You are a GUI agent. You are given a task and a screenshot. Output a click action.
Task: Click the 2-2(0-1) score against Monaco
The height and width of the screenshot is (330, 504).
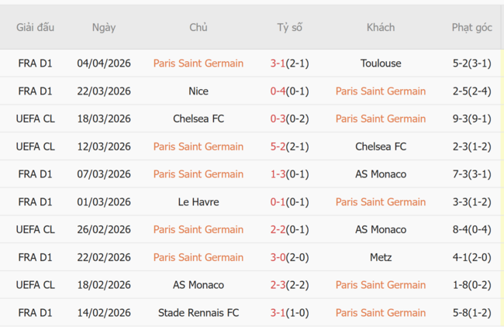tap(289, 230)
